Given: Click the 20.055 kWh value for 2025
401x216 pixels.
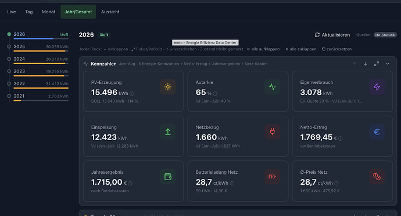Looking at the screenshot, I should click(57, 46).
